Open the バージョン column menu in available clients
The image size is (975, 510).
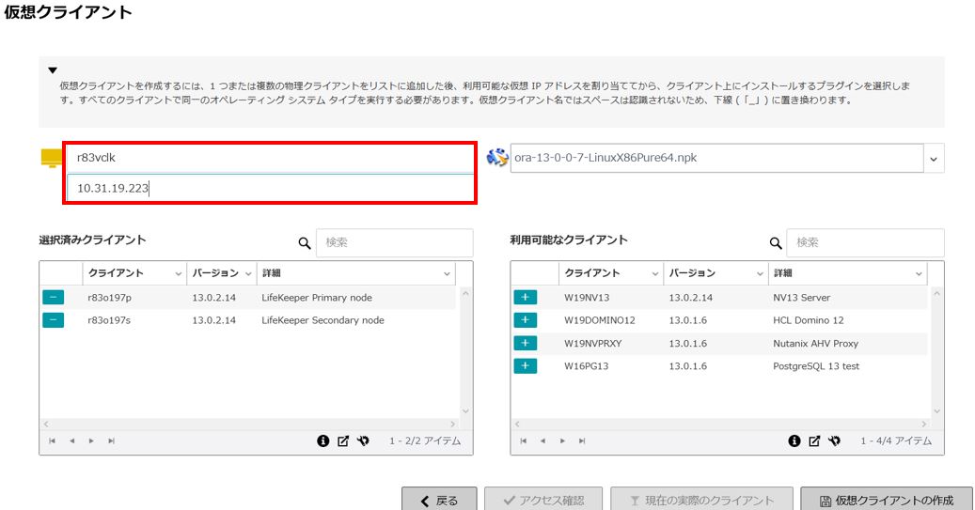point(760,273)
